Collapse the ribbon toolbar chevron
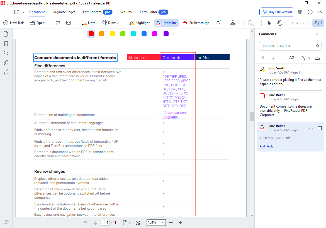The image size is (326, 228). [320, 12]
